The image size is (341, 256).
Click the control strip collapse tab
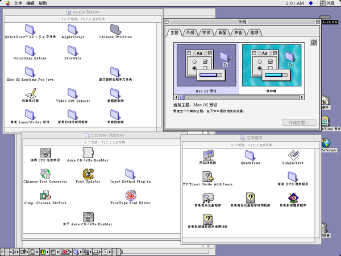pyautogui.click(x=120, y=252)
